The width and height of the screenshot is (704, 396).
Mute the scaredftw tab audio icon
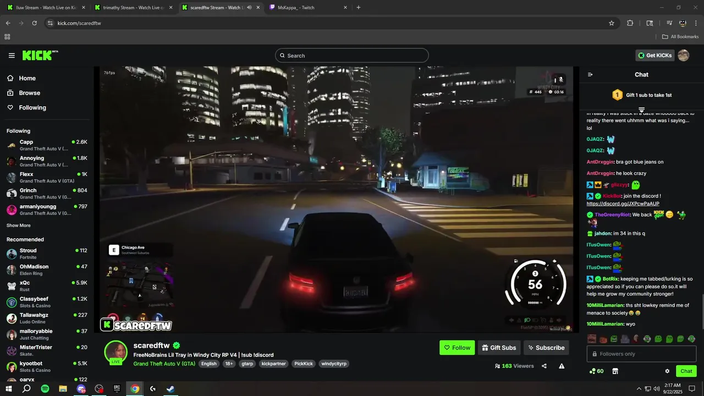point(250,8)
